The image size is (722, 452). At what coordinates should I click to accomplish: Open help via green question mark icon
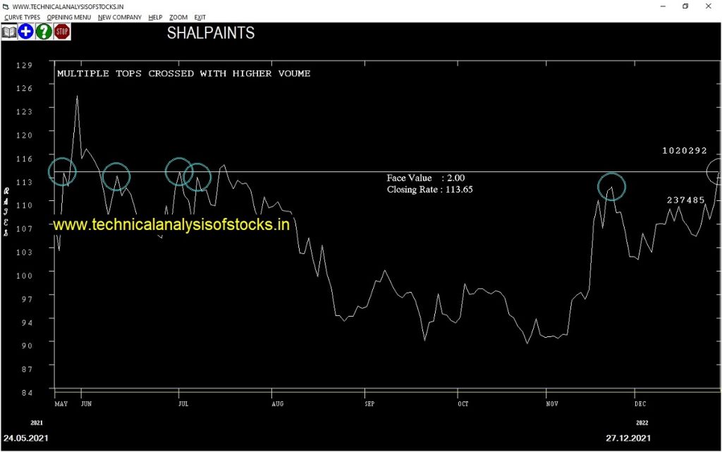tap(44, 32)
